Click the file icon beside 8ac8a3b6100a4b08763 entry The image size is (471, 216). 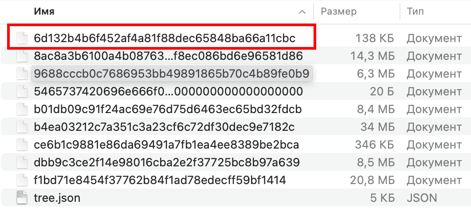click(x=22, y=56)
